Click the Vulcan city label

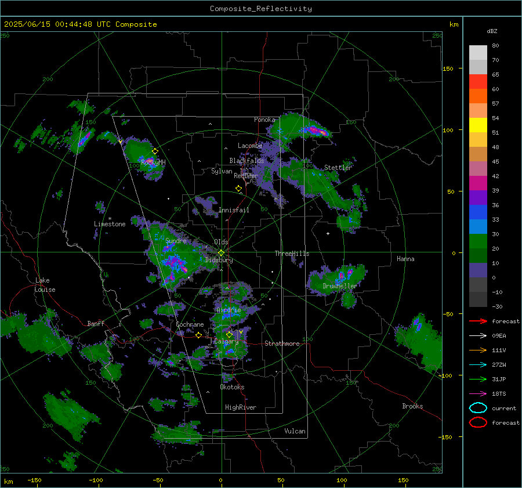295,431
